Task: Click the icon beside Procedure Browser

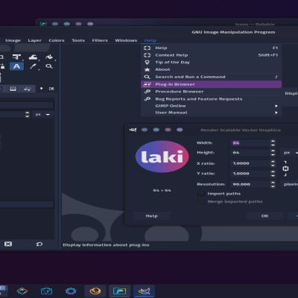Action: click(x=148, y=92)
